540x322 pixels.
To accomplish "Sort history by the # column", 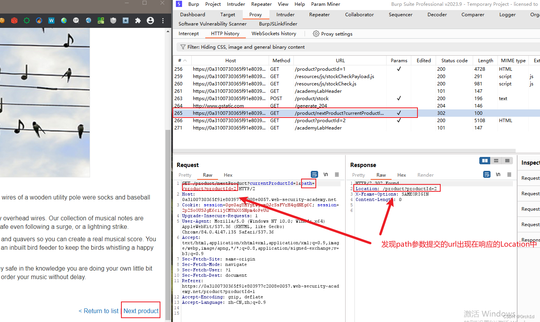I will 182,60.
